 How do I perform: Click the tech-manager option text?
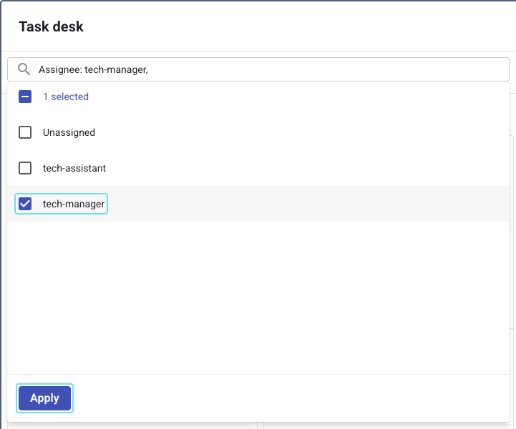[x=74, y=204]
